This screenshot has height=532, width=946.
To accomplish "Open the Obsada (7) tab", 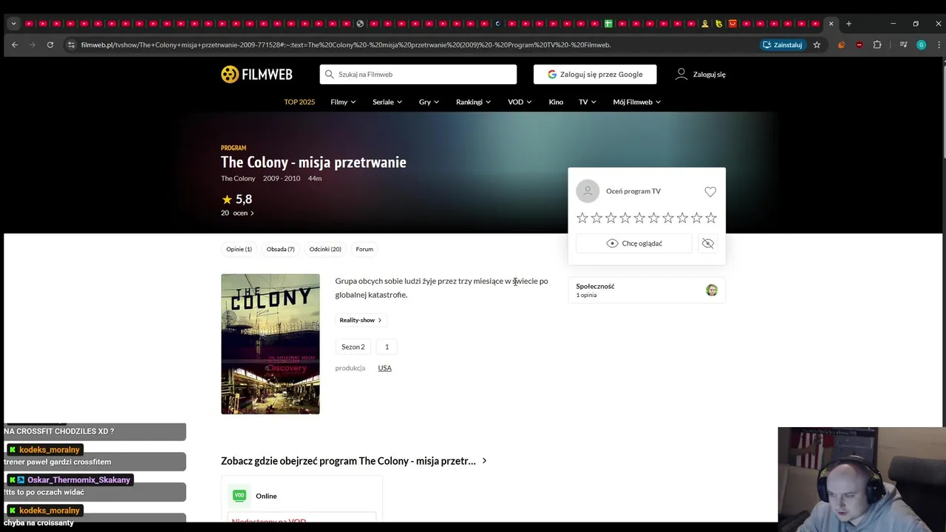I will [280, 249].
